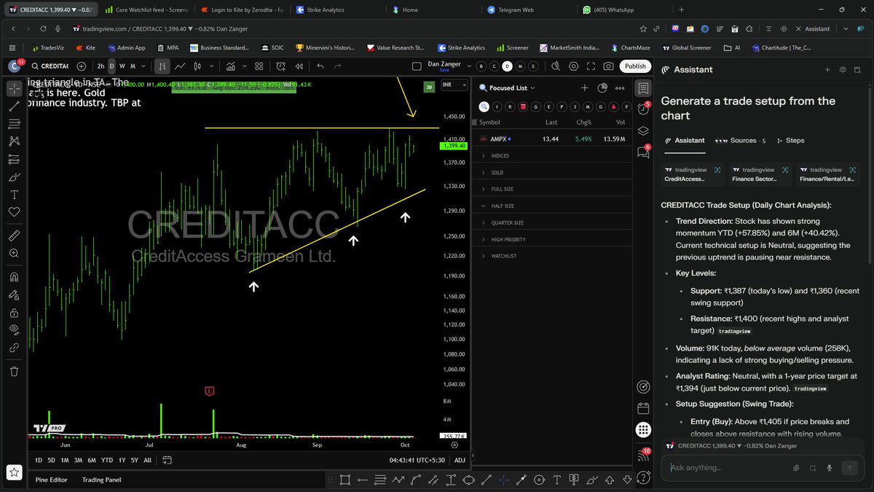Set the chart range to YTD
874x492 pixels.
point(107,460)
